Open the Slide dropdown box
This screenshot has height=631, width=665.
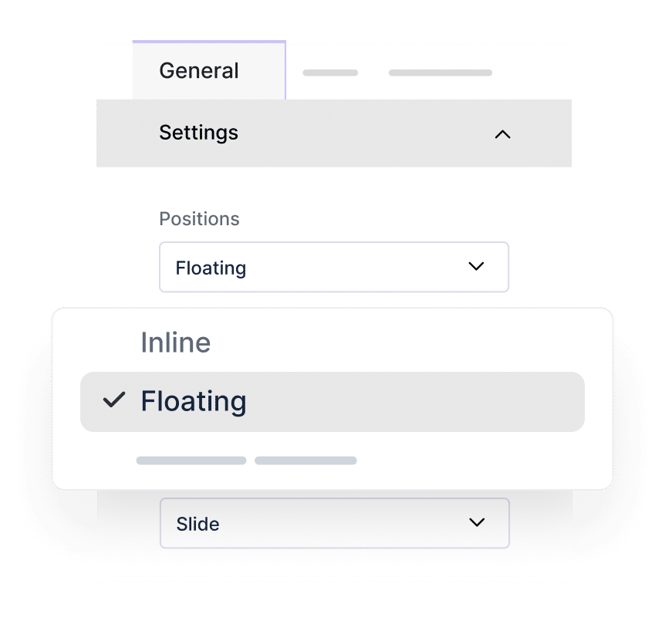point(333,523)
